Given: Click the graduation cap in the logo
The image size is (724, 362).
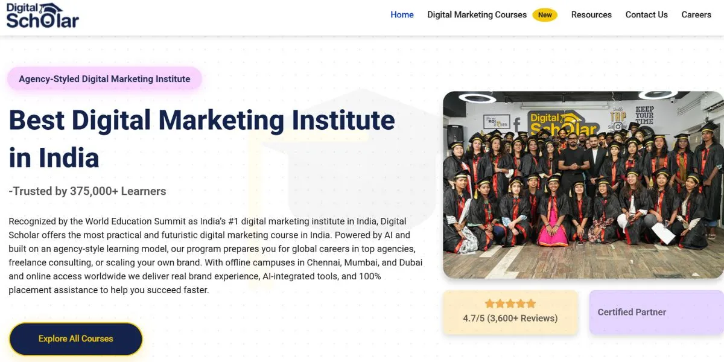Looking at the screenshot, I should 51,8.
